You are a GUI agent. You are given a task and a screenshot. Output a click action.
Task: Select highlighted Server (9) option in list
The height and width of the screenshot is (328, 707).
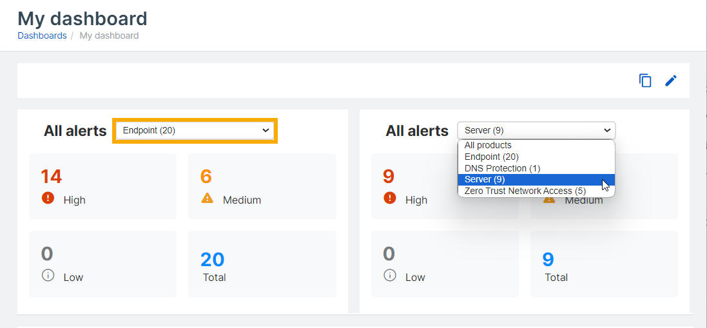click(x=485, y=180)
